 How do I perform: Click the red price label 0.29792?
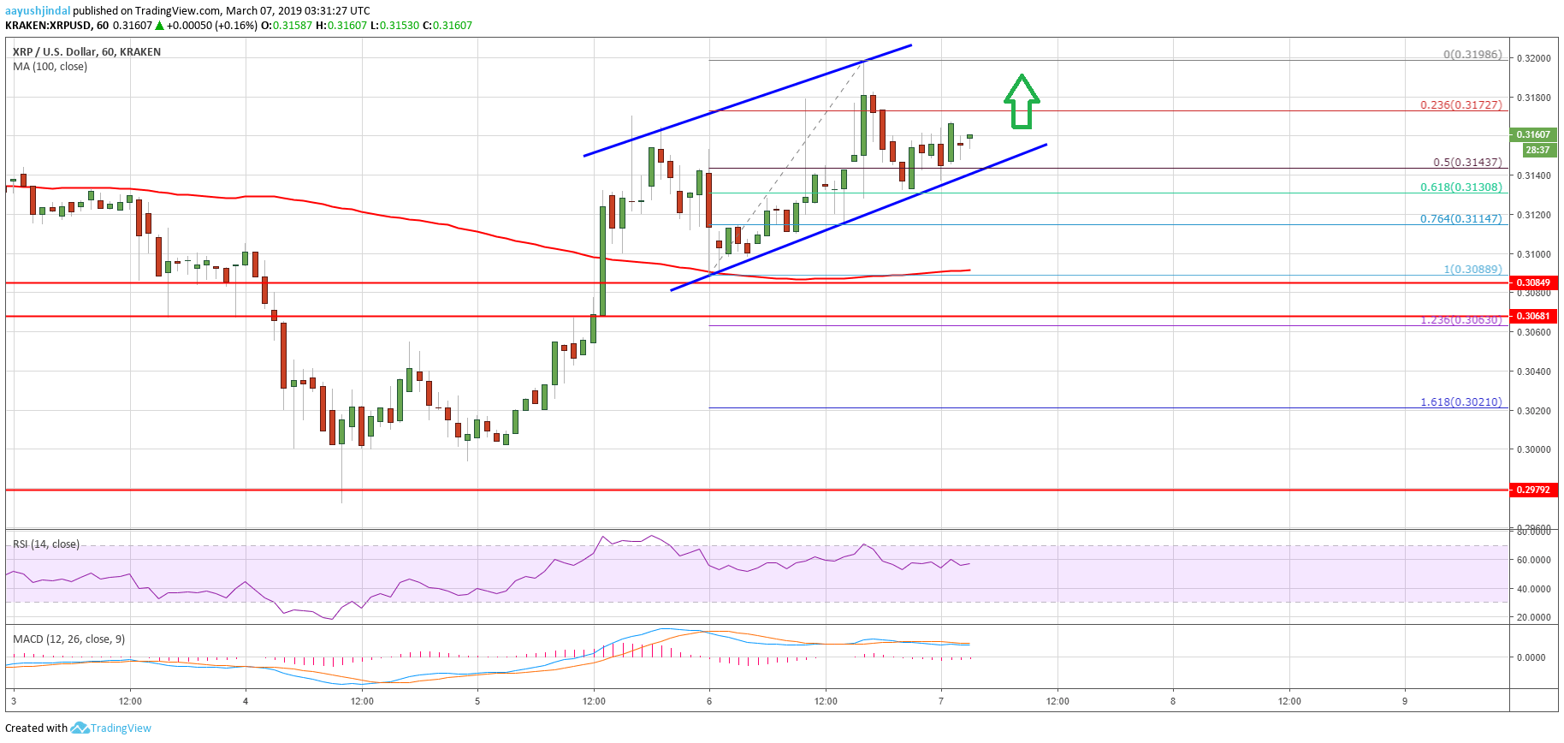click(1533, 490)
